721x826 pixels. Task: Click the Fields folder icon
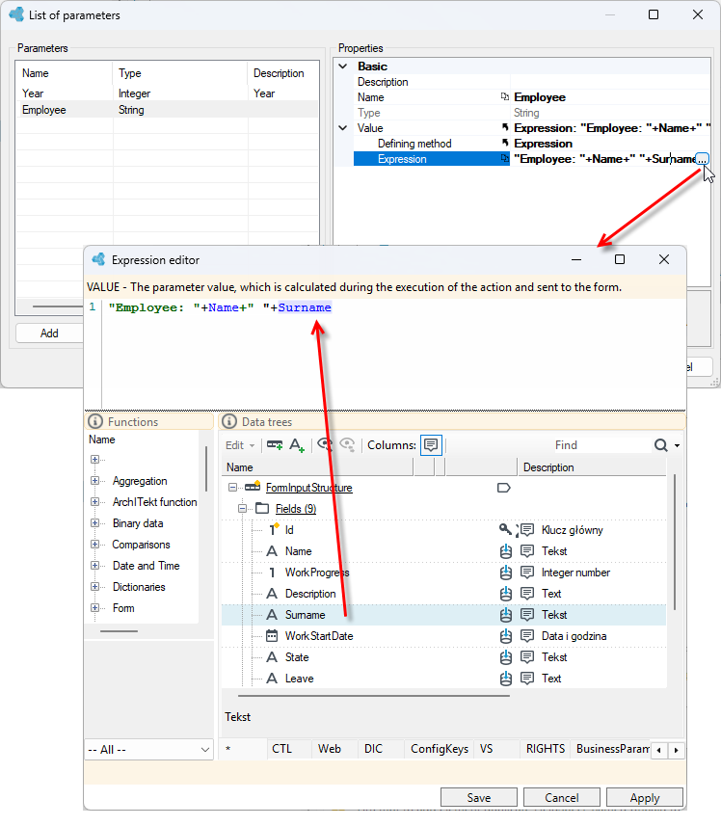262,508
